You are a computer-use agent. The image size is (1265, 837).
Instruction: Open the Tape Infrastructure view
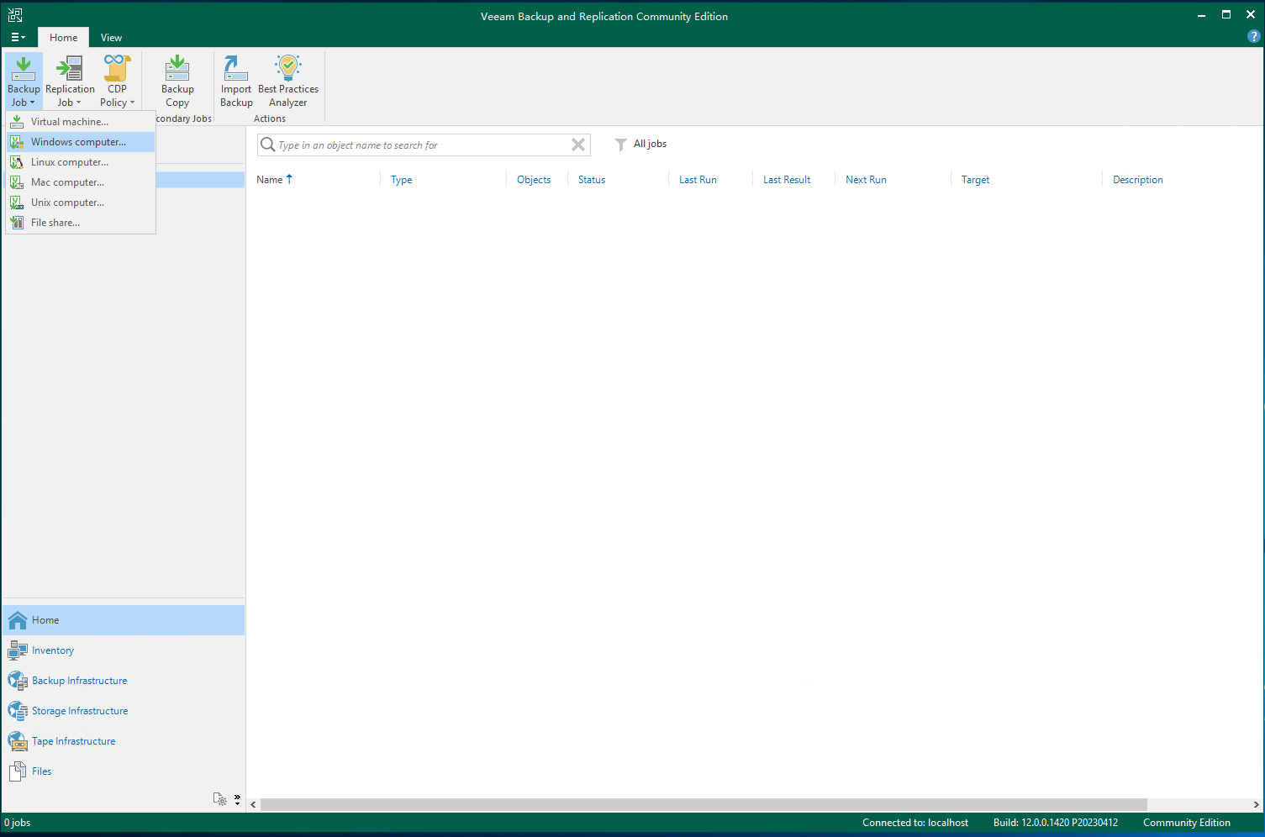[x=124, y=741]
